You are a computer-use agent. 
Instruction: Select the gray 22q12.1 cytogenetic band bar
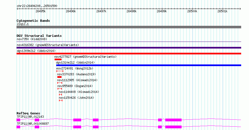[129, 27]
